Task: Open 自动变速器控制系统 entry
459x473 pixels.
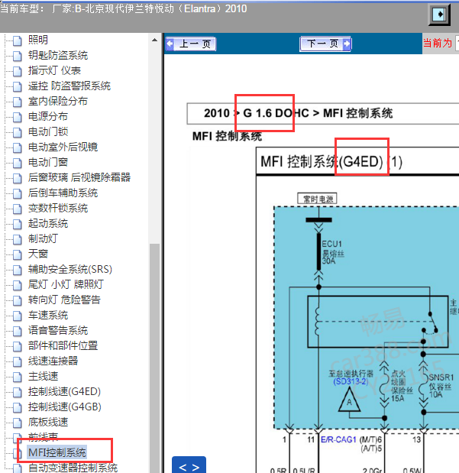Action: coord(73,468)
